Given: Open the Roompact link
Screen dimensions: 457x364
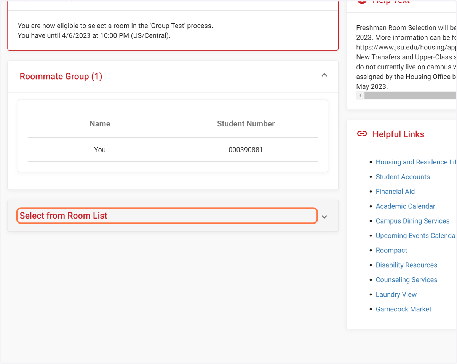Looking at the screenshot, I should tap(391, 250).
